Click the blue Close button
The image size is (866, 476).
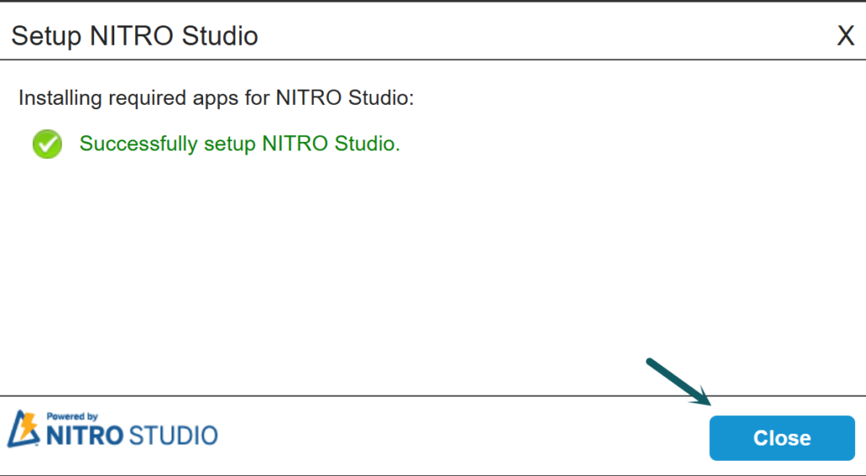782,438
